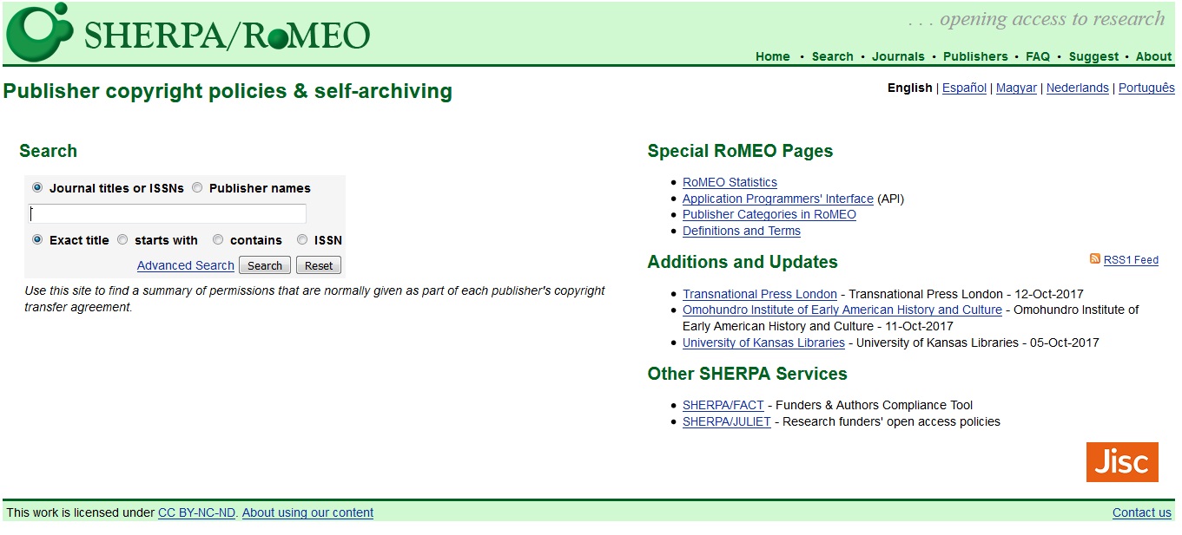Image resolution: width=1182 pixels, height=535 pixels.
Task: Choose the starts with radio option
Action: pos(122,239)
